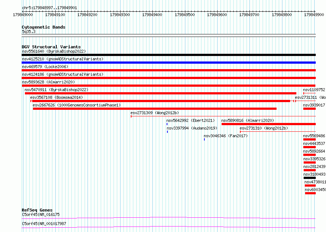Select variant label nsv5561640 (ByrskaBishop2022)
This screenshot has width=326, height=232.
(54, 51)
